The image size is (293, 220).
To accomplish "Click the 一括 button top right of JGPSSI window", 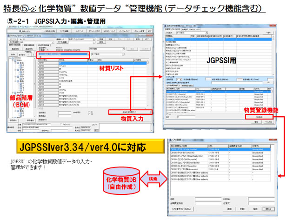I will click(x=268, y=33).
